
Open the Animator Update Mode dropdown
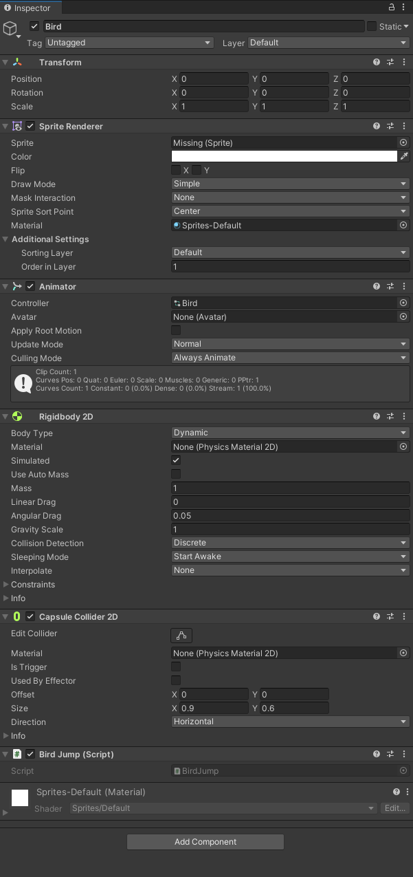click(x=291, y=344)
